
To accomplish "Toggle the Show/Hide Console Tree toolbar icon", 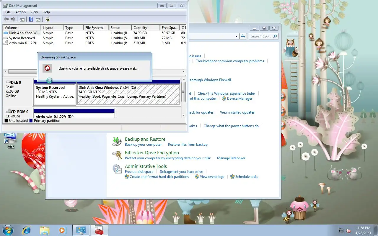I will 22,19.
